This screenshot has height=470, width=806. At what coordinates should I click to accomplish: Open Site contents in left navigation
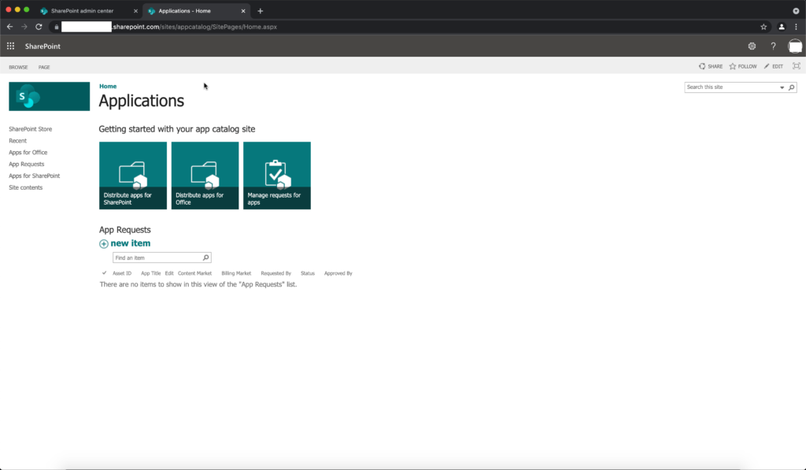tap(26, 187)
